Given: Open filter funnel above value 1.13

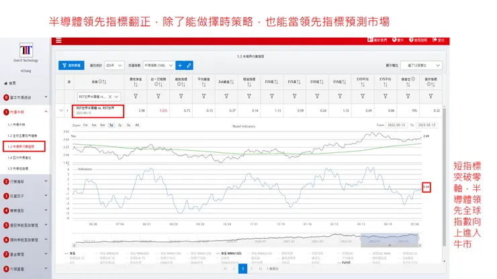Looking at the screenshot, I should pyautogui.click(x=271, y=97).
